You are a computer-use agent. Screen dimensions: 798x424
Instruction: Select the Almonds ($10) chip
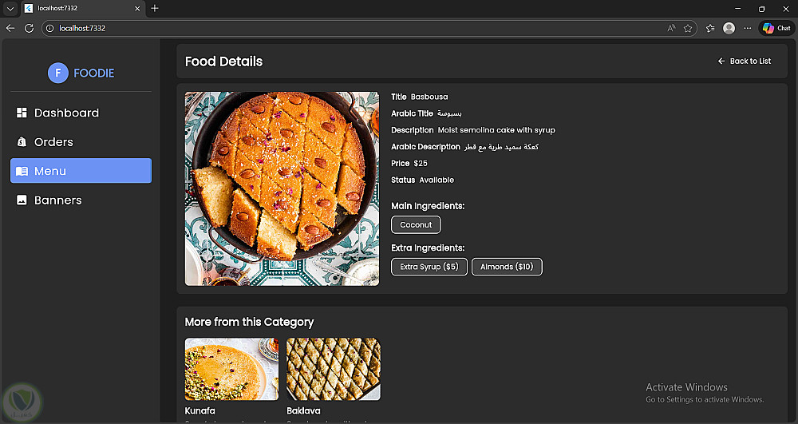tap(507, 267)
